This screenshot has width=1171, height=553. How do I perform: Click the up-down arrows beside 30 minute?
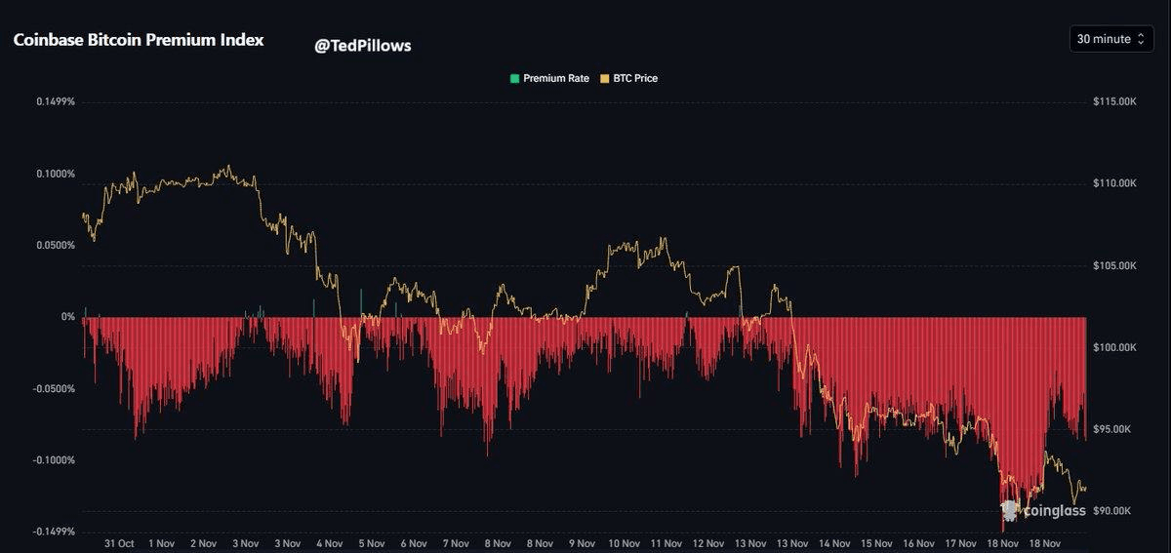point(1141,39)
